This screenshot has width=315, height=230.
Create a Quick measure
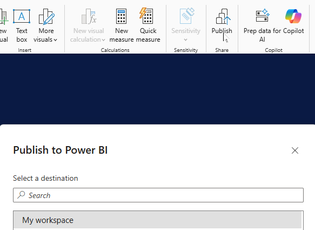148,25
